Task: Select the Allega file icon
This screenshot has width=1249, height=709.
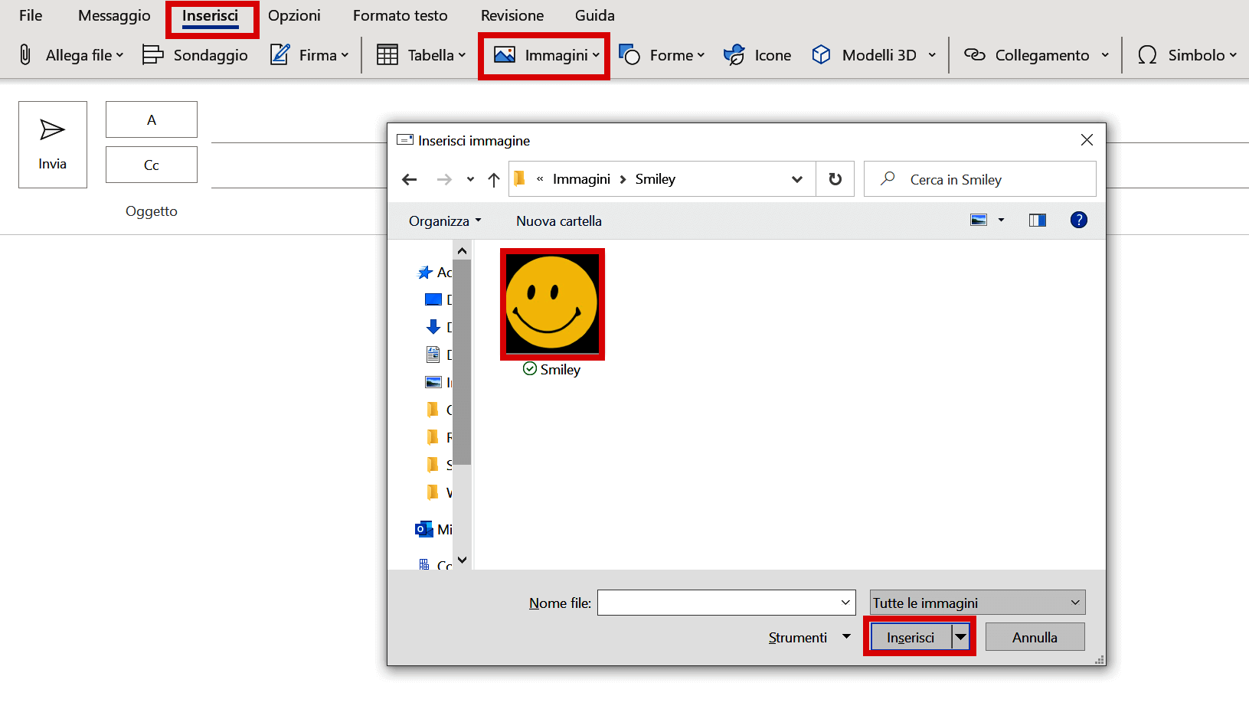Action: click(24, 54)
